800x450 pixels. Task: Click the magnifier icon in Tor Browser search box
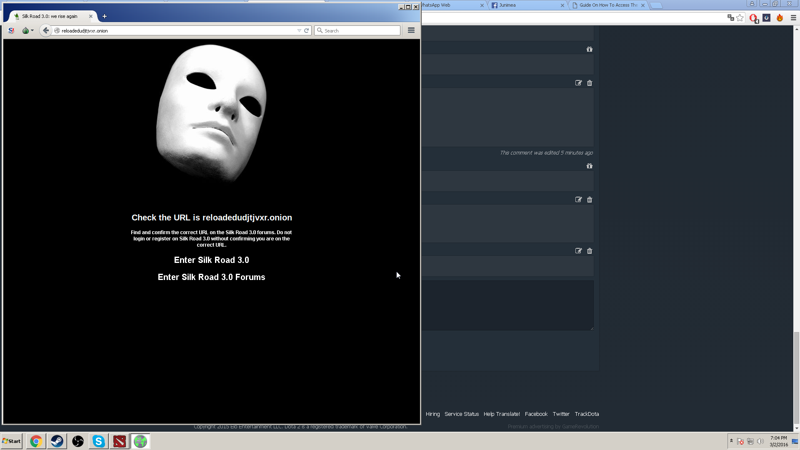(x=320, y=30)
